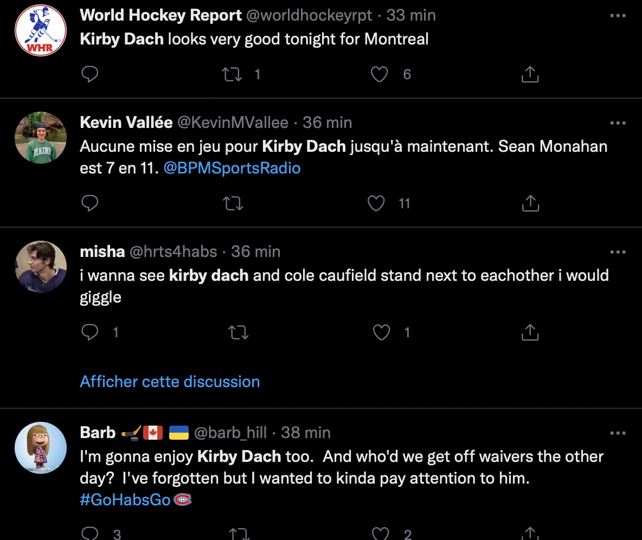Open more options for World Hockey Report tweet
This screenshot has height=540, width=642.
618,16
